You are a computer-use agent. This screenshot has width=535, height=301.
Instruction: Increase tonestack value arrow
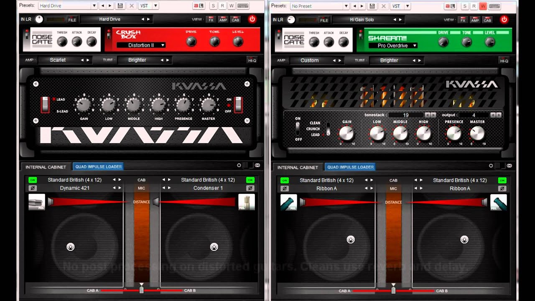[x=433, y=115]
